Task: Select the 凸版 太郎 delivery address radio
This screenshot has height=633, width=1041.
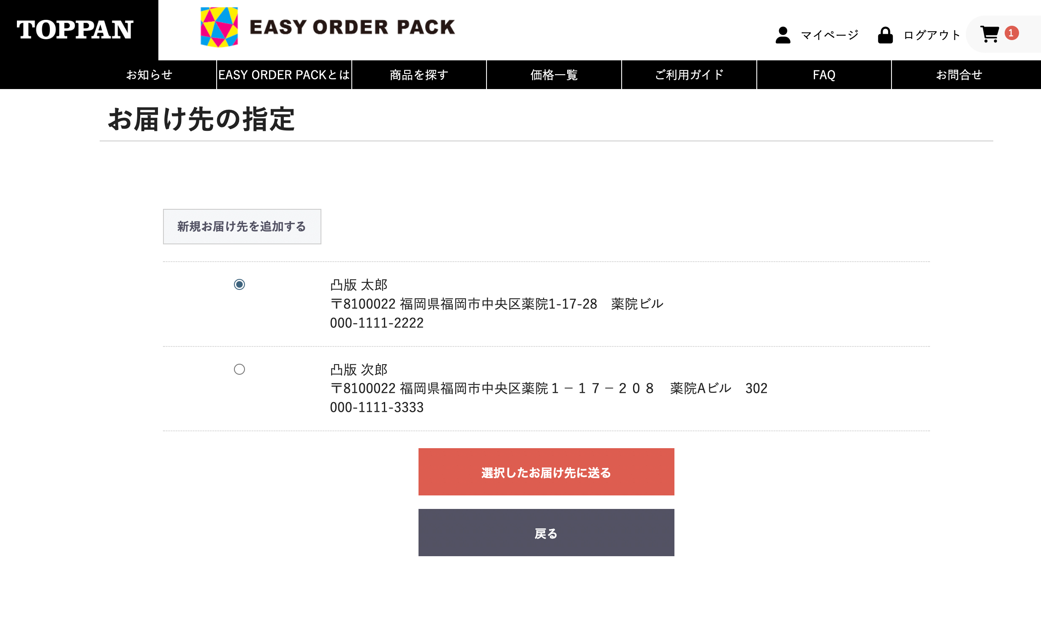Action: tap(239, 284)
